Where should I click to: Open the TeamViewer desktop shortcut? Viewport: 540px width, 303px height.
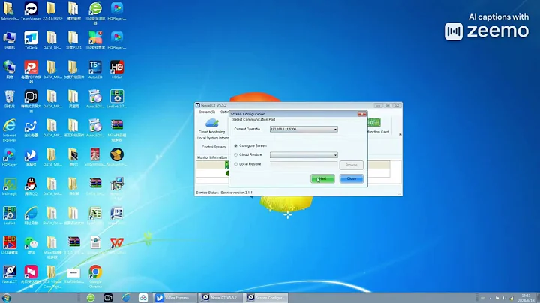coord(31,11)
